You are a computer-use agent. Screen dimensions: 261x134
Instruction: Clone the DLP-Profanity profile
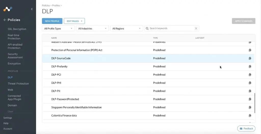coord(250,67)
